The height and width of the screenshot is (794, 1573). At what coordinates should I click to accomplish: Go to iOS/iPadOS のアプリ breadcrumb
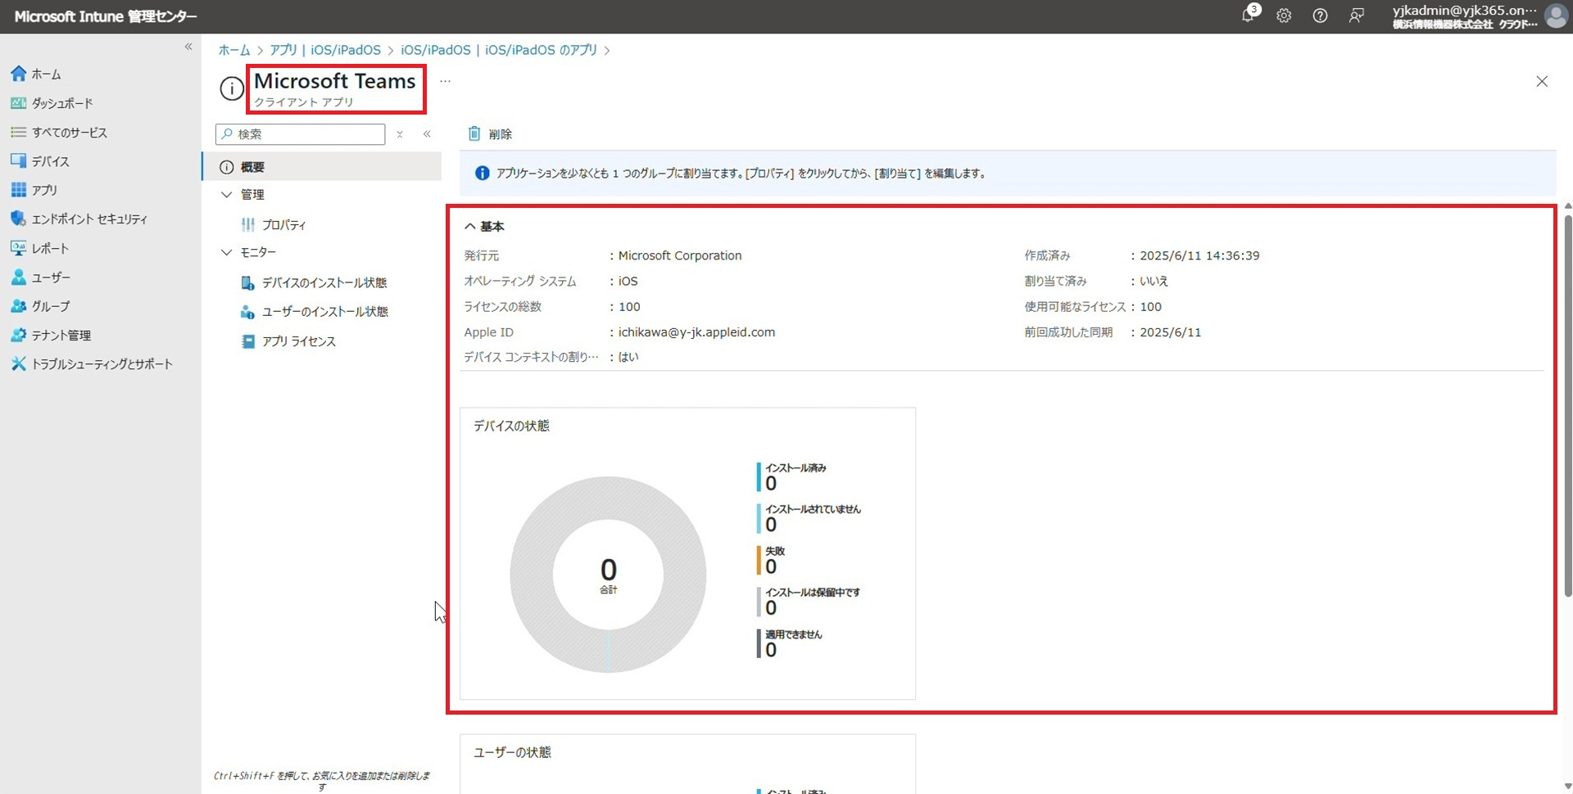[498, 50]
